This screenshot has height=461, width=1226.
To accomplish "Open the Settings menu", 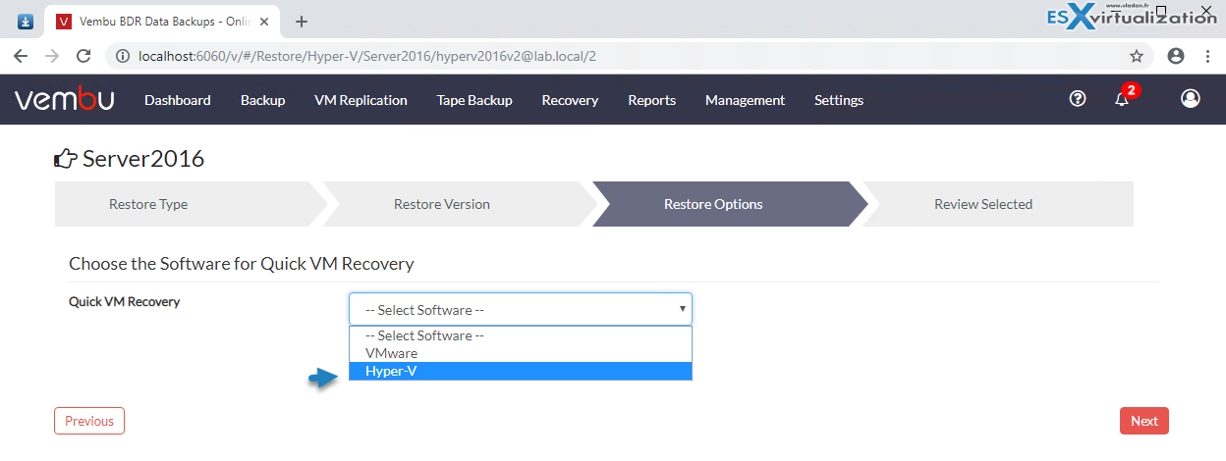I will 839,100.
